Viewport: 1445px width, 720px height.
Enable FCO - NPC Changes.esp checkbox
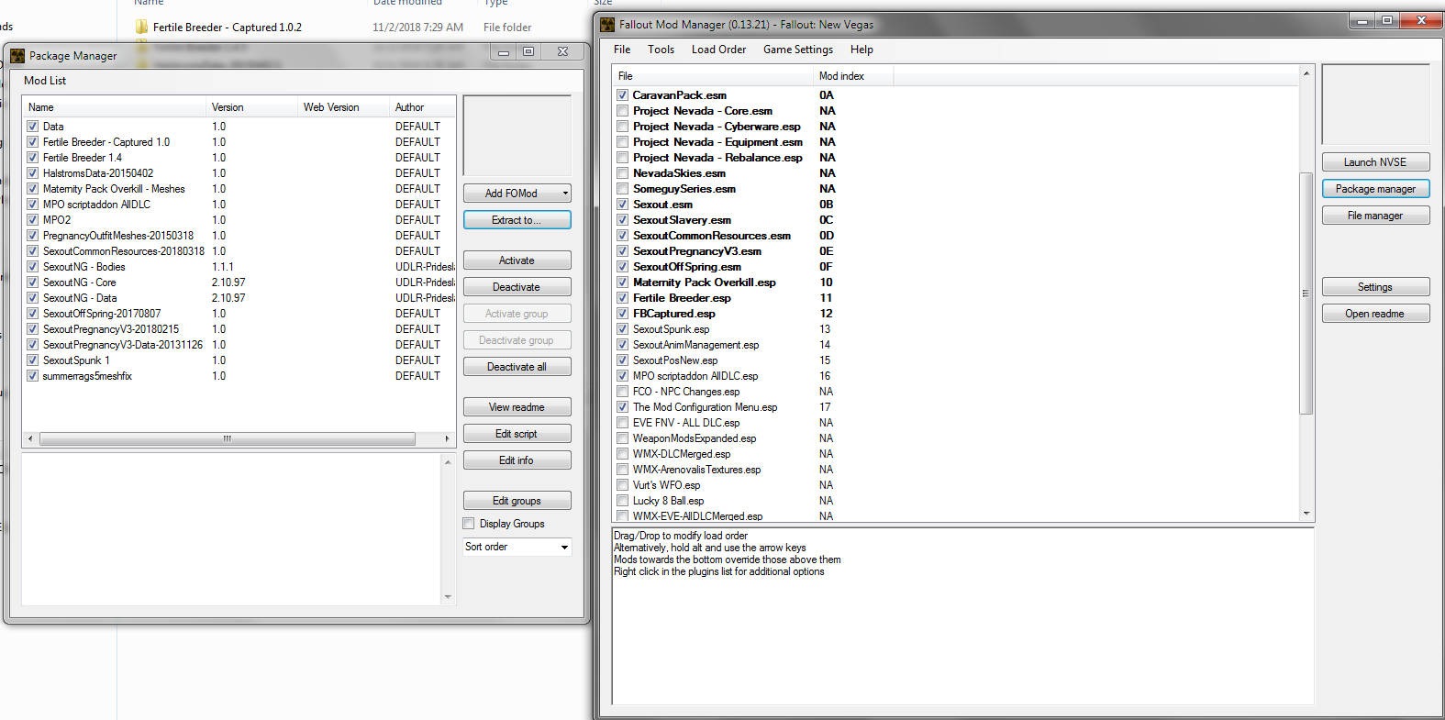(x=622, y=392)
